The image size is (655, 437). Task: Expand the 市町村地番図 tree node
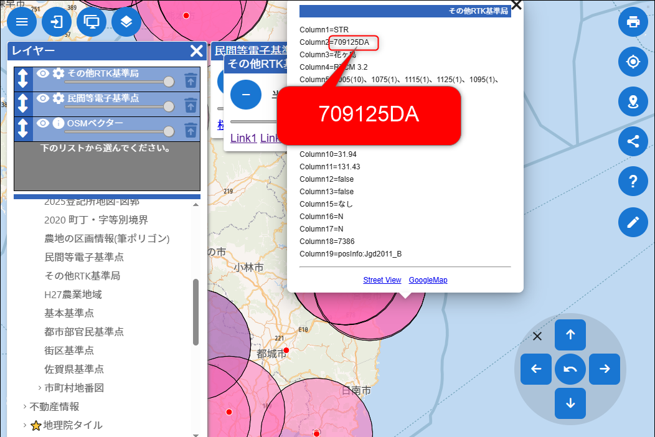[x=40, y=388]
